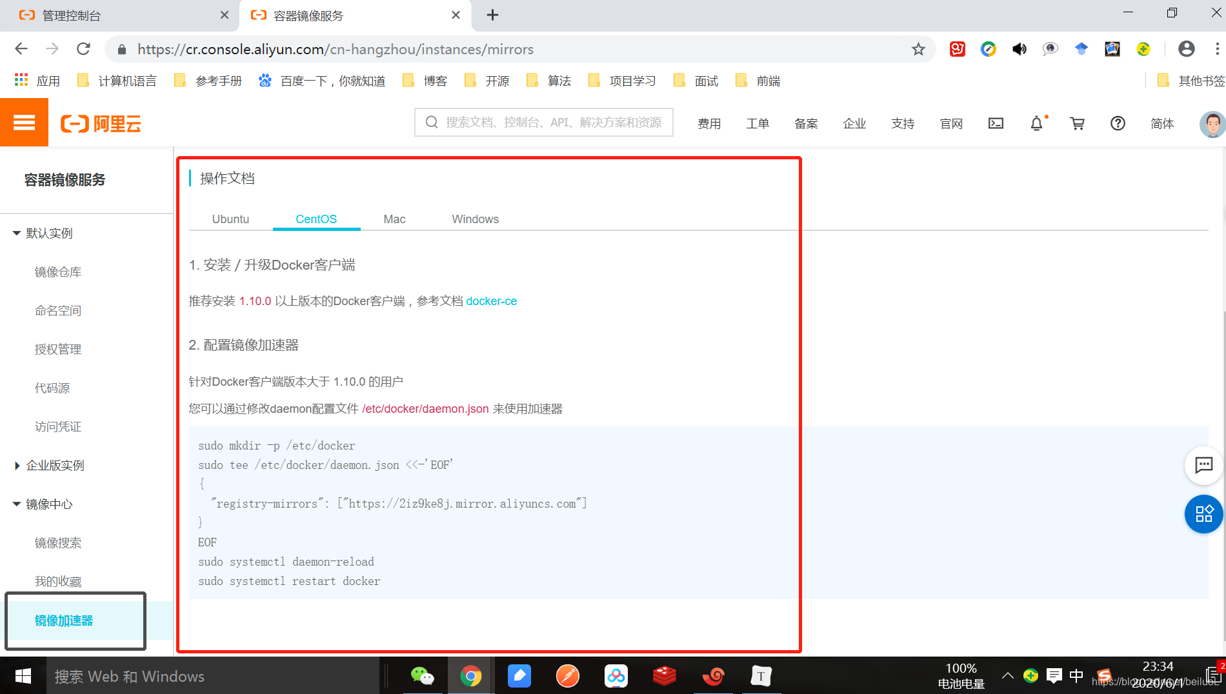This screenshot has width=1226, height=694.
Task: Collapse the 默认实例 tree section
Action: 17,233
